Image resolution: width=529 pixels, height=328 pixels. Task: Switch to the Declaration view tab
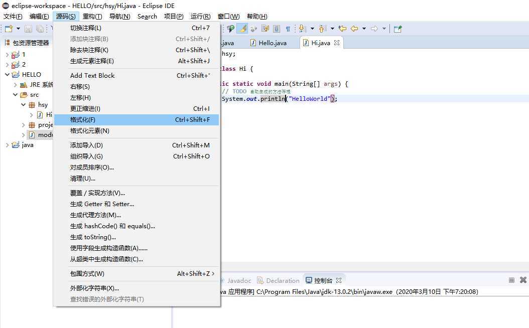(x=279, y=280)
